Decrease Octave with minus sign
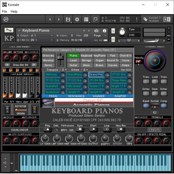 coord(81,70)
